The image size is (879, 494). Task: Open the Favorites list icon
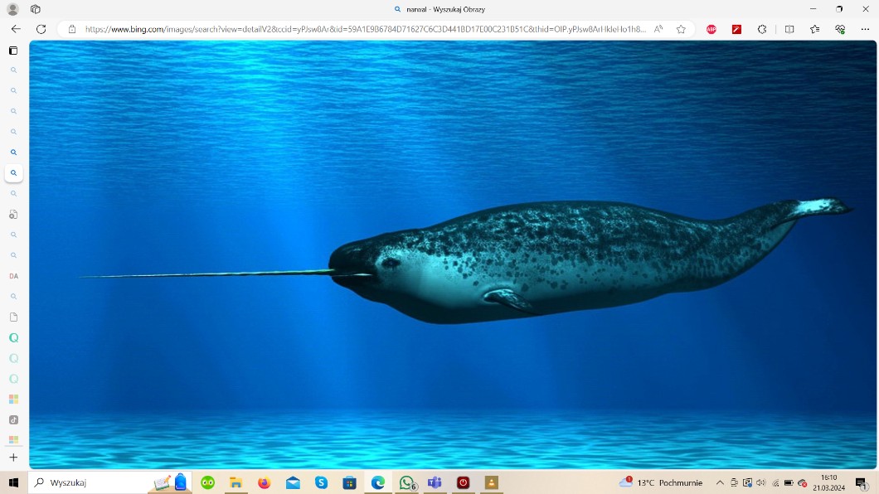(x=815, y=29)
